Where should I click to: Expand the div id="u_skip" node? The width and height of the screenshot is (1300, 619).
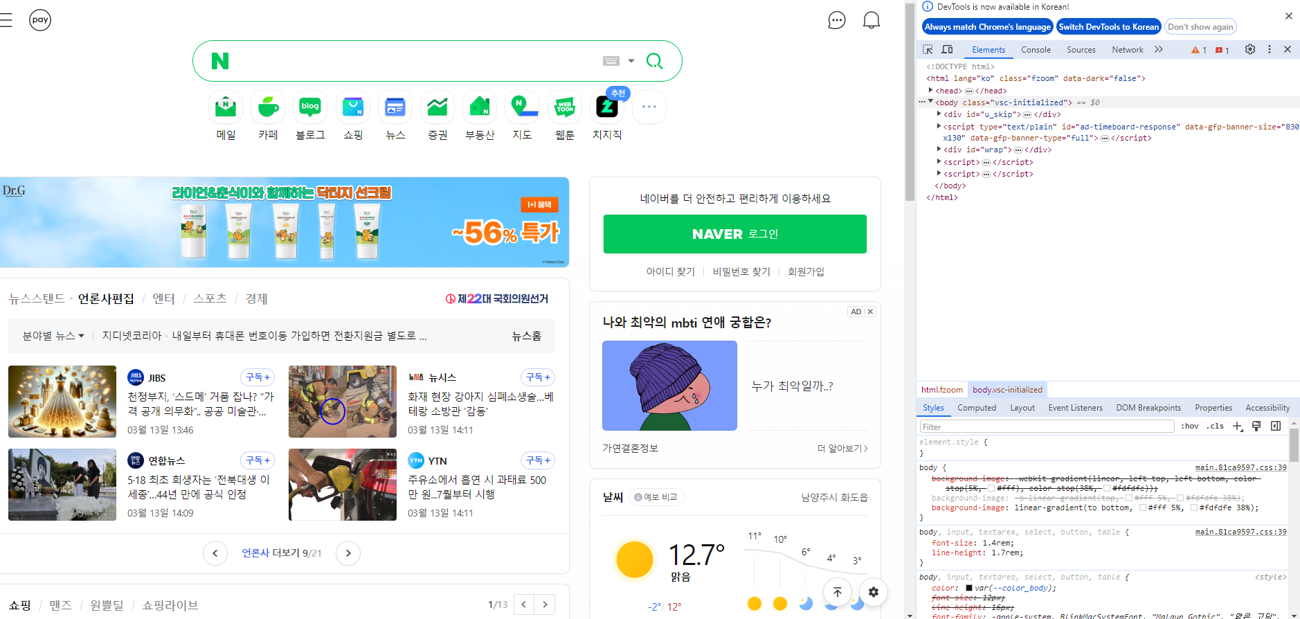(x=939, y=114)
